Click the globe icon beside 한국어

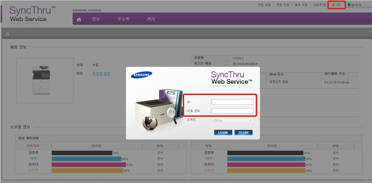click(350, 5)
